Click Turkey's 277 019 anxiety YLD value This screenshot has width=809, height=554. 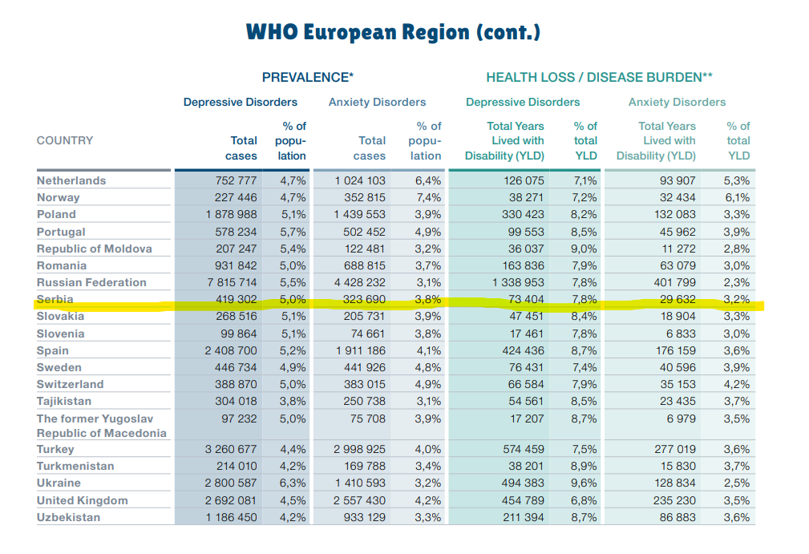(x=675, y=449)
